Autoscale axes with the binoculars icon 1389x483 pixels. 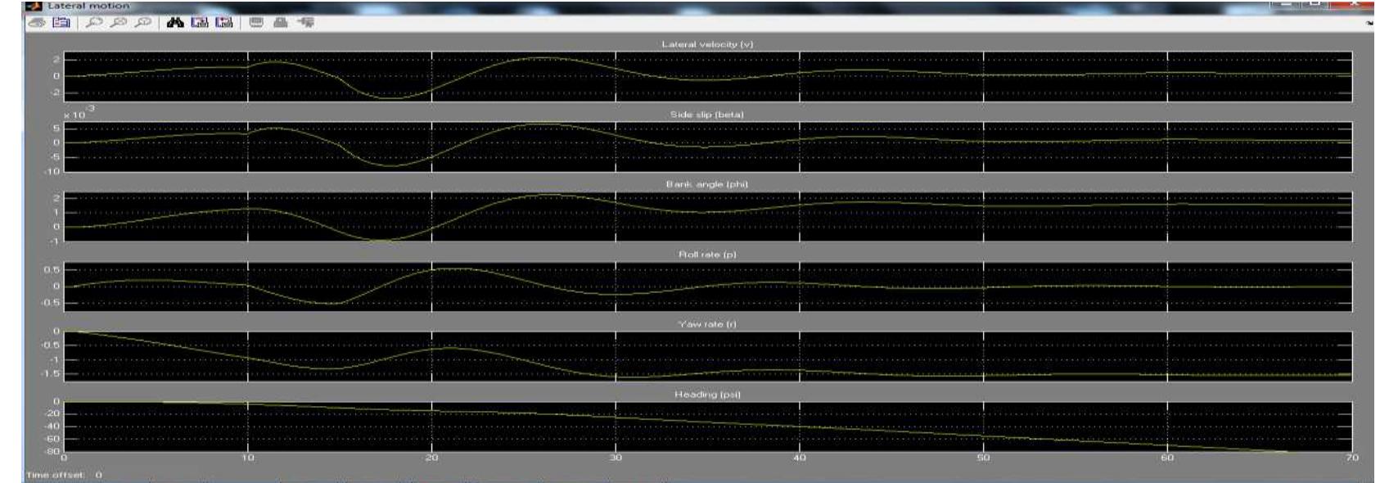(x=174, y=23)
